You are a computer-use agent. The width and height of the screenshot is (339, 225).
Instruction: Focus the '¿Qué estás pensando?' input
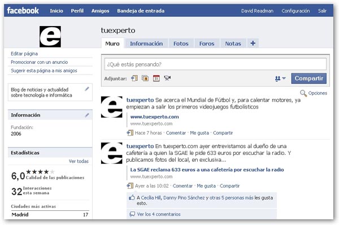[x=215, y=64]
